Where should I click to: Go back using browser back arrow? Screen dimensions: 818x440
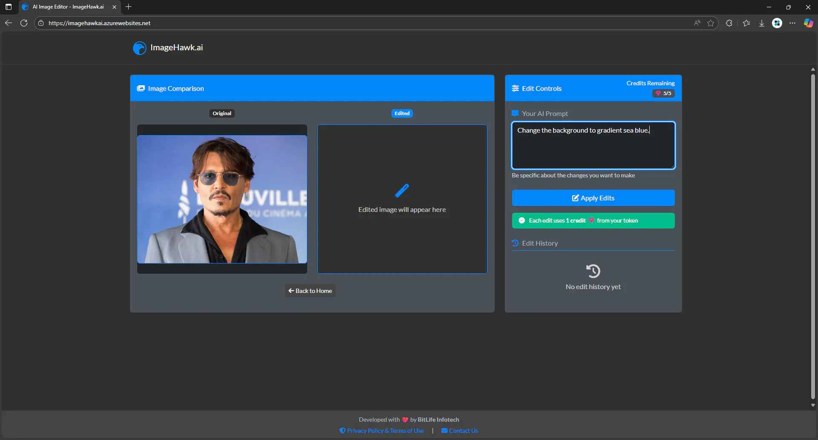[x=9, y=23]
